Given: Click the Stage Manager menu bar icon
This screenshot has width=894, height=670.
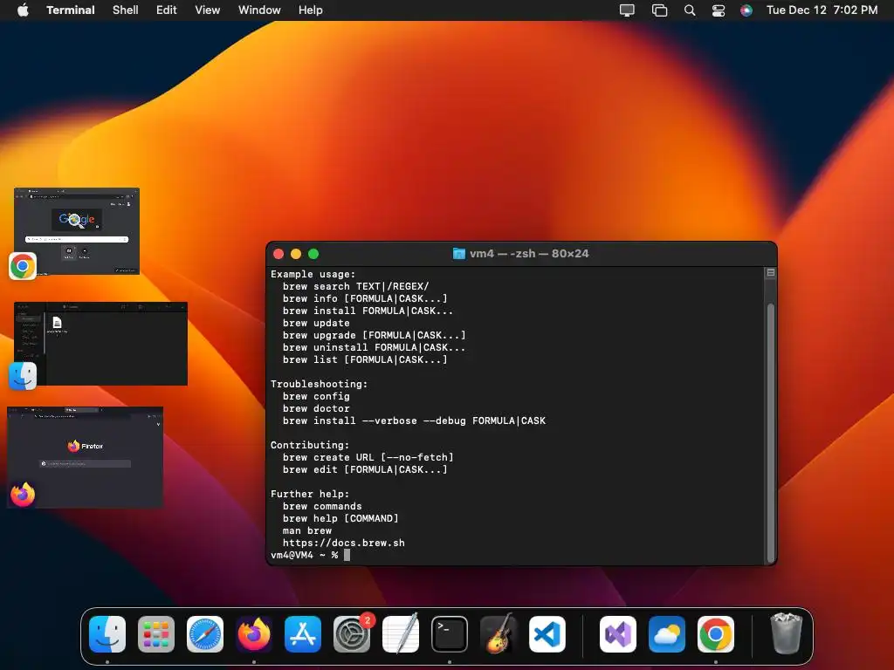Looking at the screenshot, I should tap(660, 10).
